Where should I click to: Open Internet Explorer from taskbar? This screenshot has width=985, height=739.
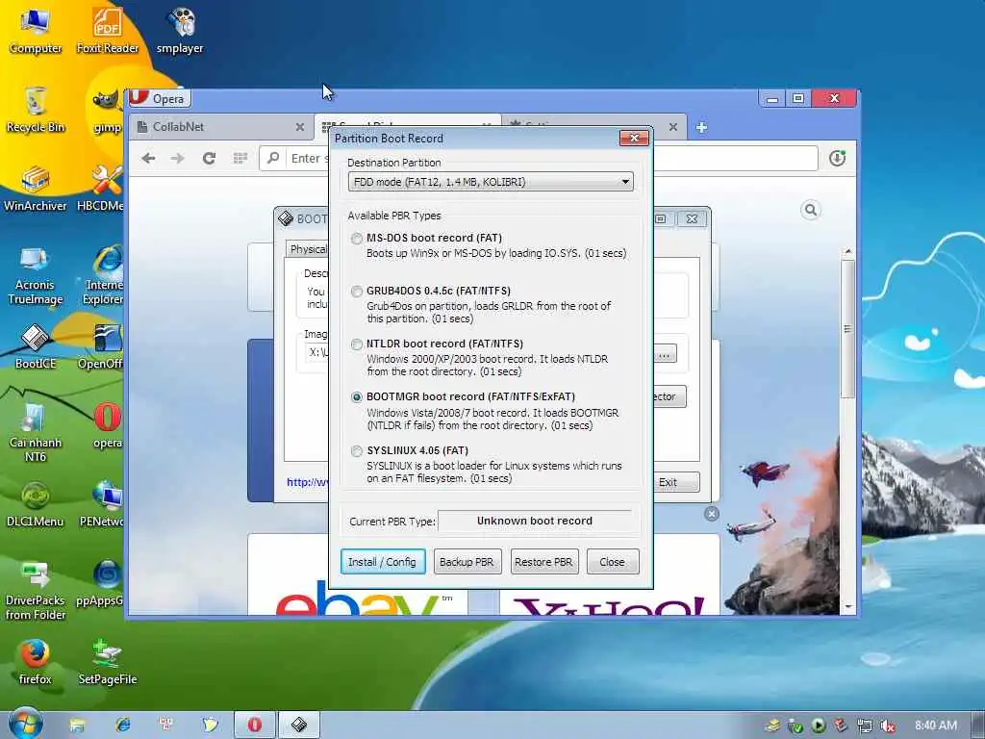coord(123,725)
